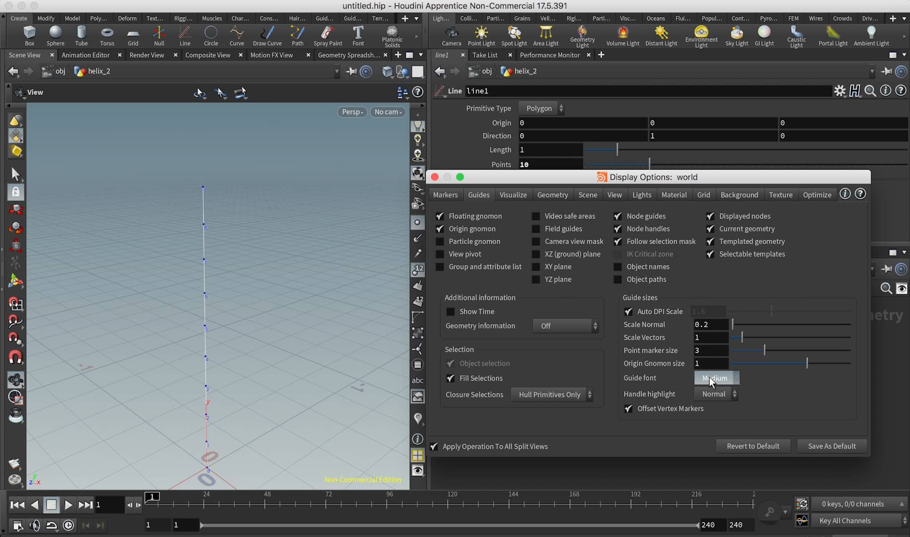Viewport: 910px width, 537px height.
Task: Click Revert to Default button
Action: 753,446
